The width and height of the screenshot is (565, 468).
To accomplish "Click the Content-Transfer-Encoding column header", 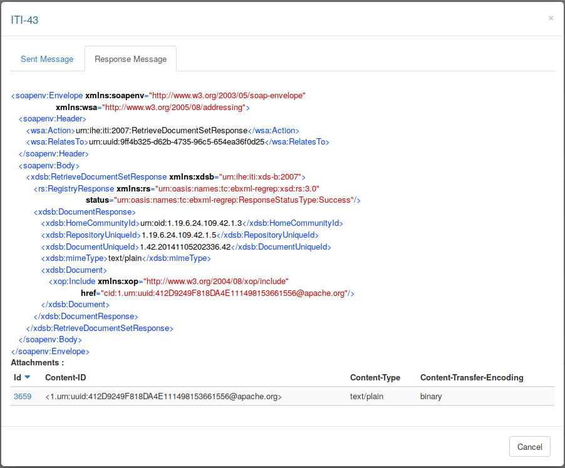I will (471, 377).
